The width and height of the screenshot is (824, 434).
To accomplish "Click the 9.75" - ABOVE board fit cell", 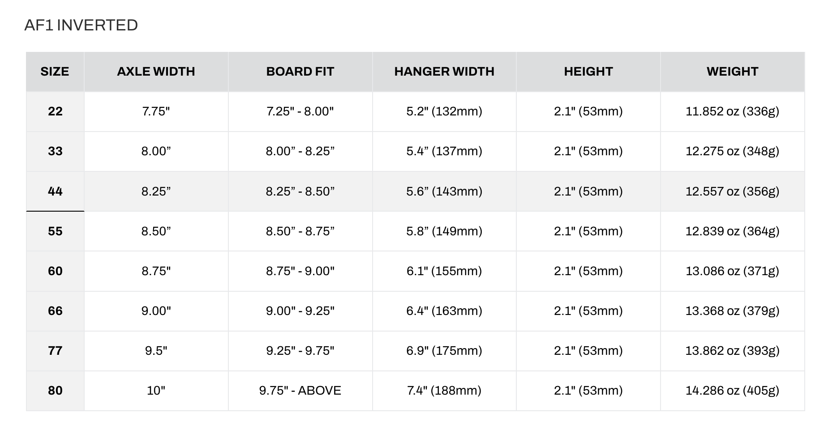I will click(x=300, y=391).
